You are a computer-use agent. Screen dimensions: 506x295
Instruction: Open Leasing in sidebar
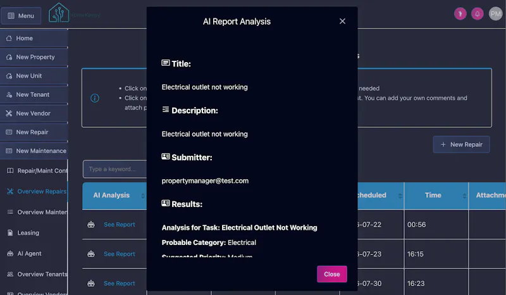pos(34,232)
